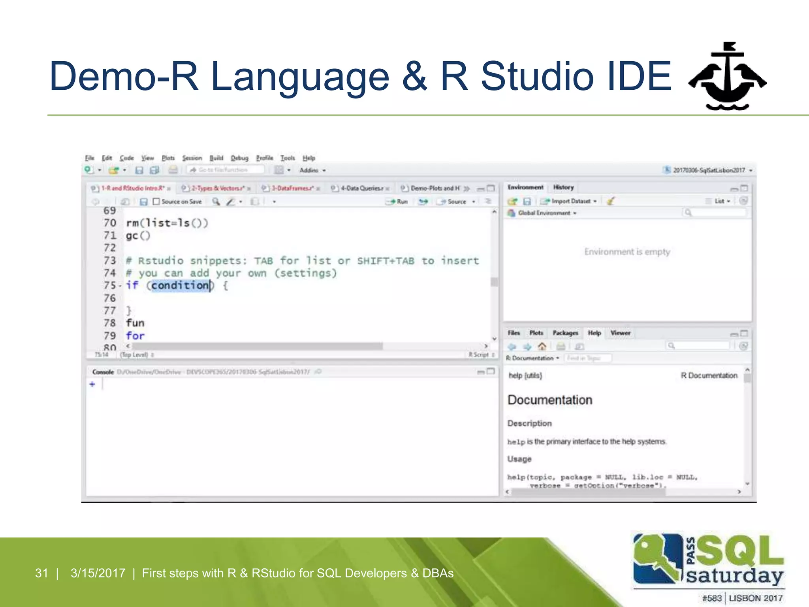
Task: Open the Tools menu
Action: click(x=288, y=158)
